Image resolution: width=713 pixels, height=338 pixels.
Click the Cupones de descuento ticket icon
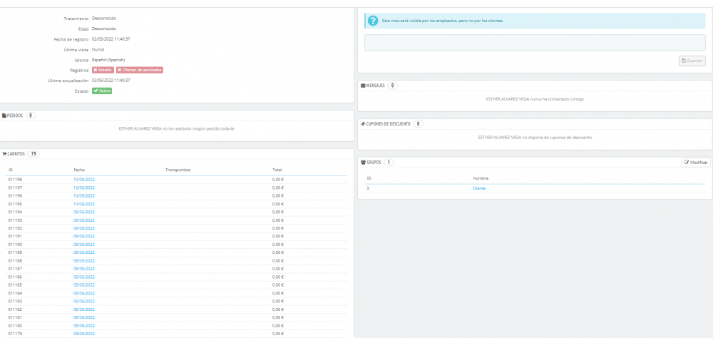pos(363,124)
